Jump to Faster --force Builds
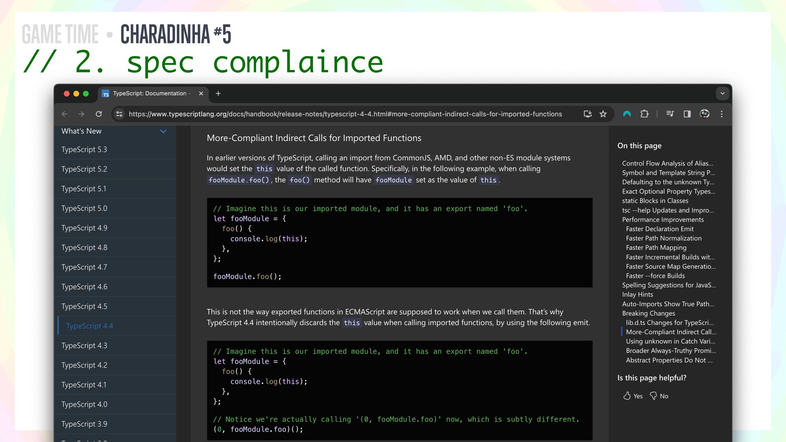786x442 pixels. 655,276
